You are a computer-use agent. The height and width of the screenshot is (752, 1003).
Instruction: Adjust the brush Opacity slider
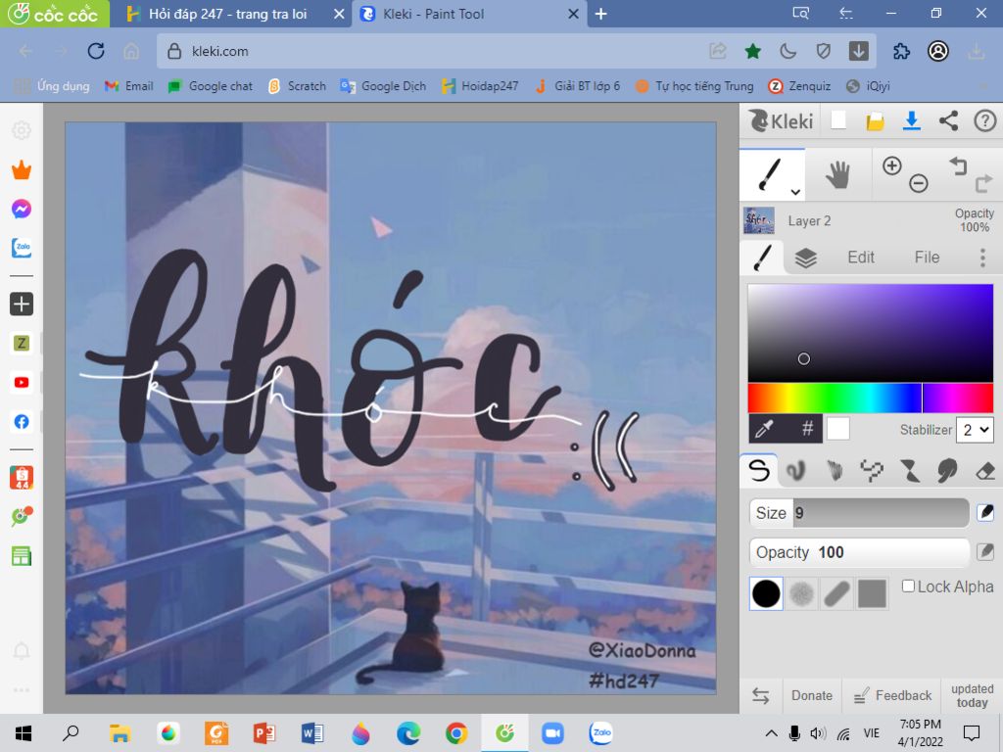(859, 552)
